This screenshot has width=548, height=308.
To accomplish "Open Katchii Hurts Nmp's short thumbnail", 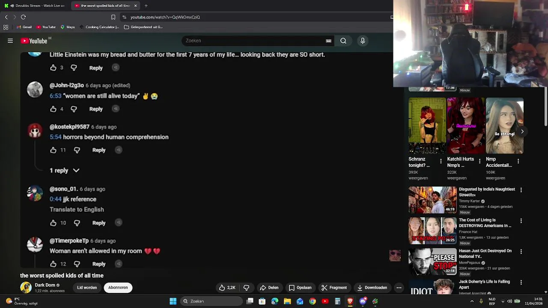I will (x=466, y=126).
